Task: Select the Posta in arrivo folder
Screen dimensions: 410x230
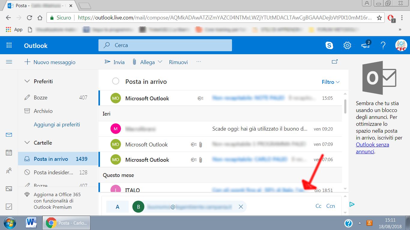Action: click(51, 159)
